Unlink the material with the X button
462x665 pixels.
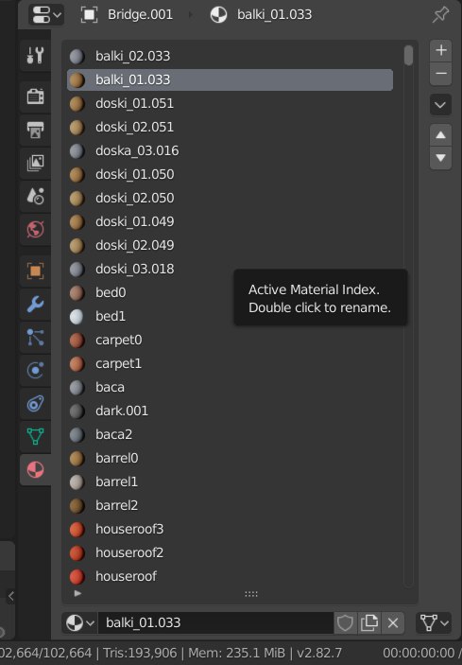pos(393,622)
